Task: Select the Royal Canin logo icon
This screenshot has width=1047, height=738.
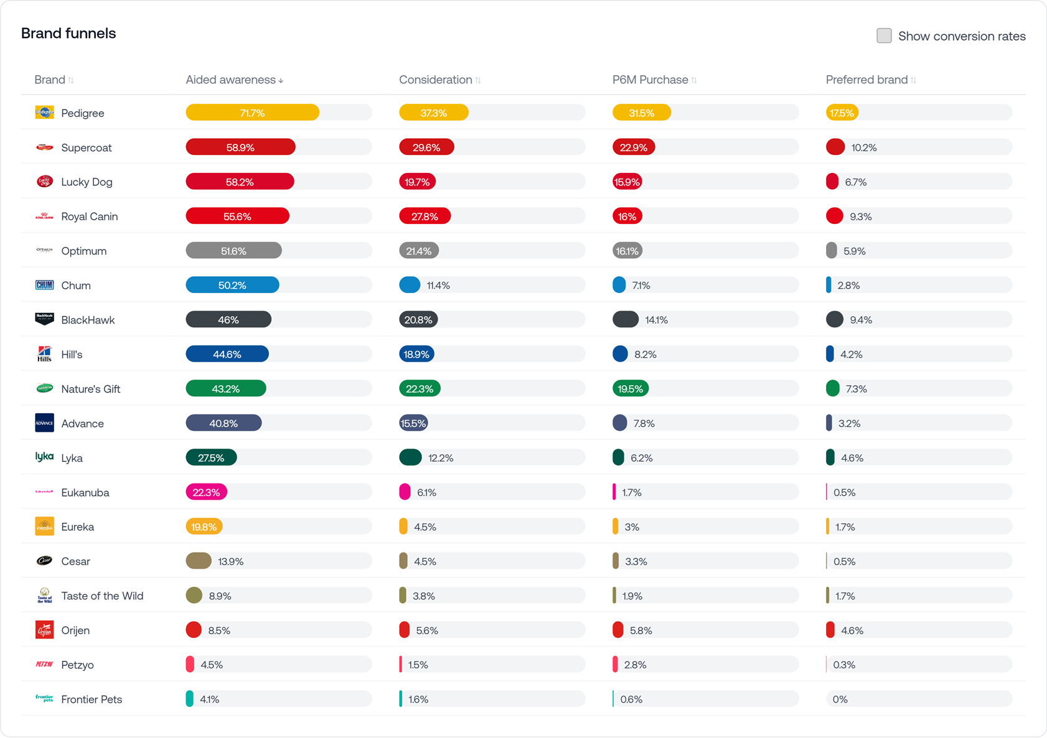Action: pyautogui.click(x=44, y=216)
